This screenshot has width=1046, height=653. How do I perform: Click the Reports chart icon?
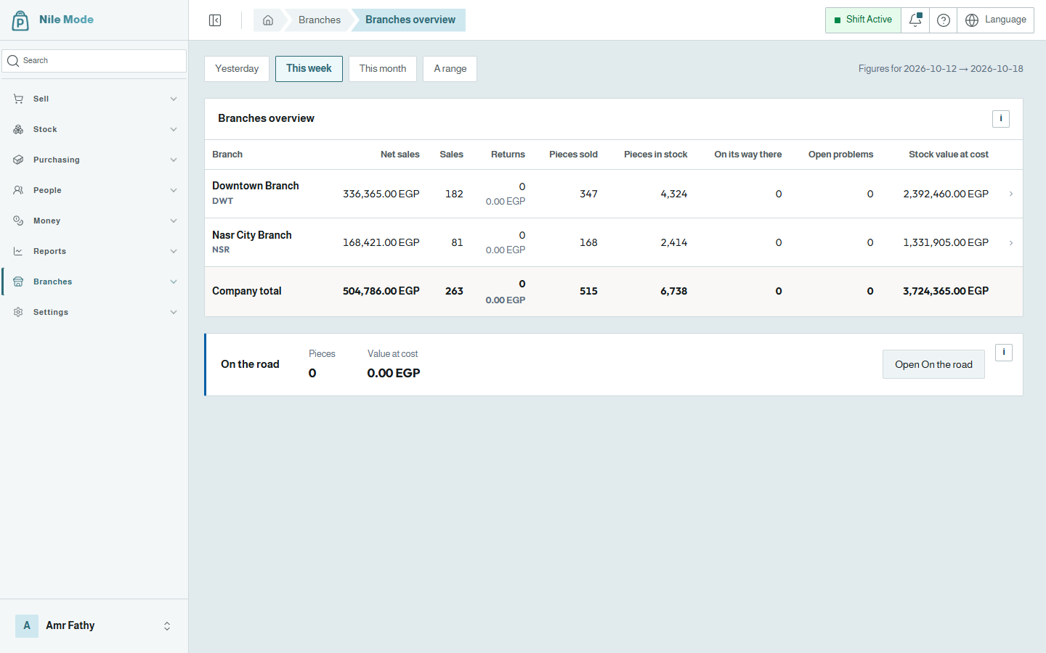pyautogui.click(x=18, y=251)
